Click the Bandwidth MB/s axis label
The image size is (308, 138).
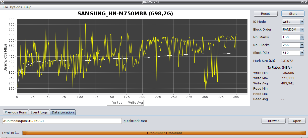5,57
